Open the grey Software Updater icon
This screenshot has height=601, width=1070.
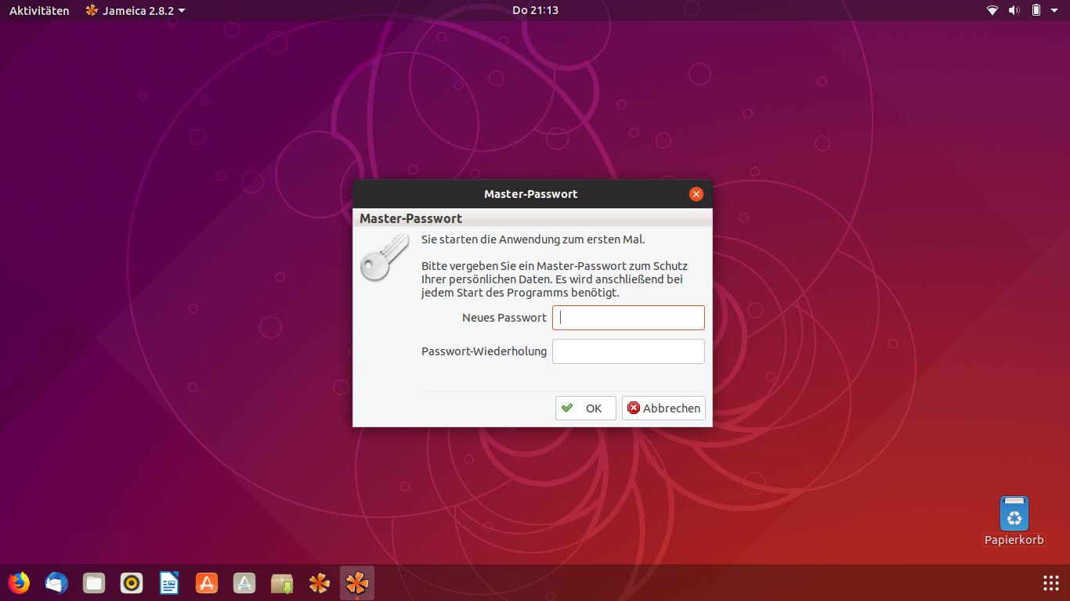point(244,583)
